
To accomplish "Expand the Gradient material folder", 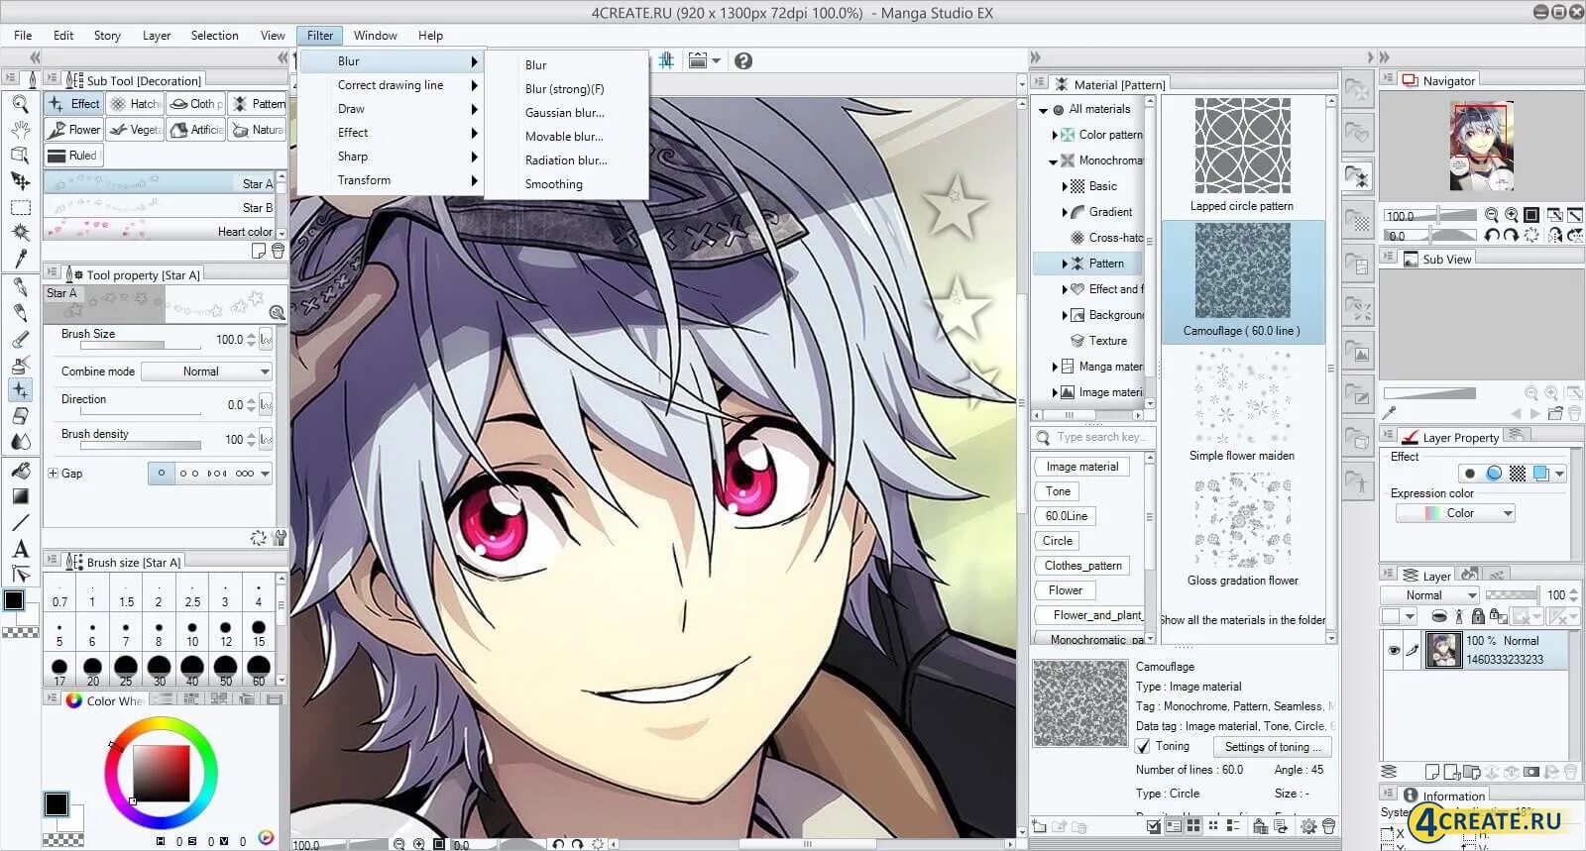I will coord(1065,212).
